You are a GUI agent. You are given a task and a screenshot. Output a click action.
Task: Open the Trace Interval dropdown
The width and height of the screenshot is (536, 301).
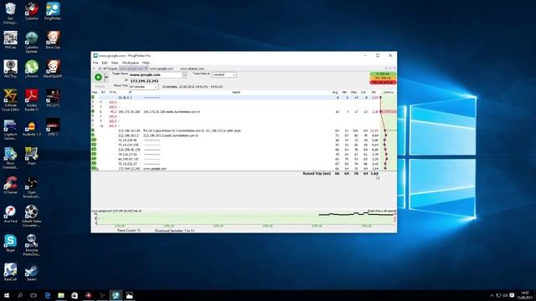point(224,74)
